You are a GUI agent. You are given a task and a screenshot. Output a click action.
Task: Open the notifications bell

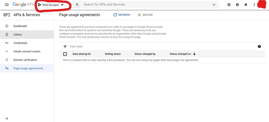pyautogui.click(x=246, y=5)
